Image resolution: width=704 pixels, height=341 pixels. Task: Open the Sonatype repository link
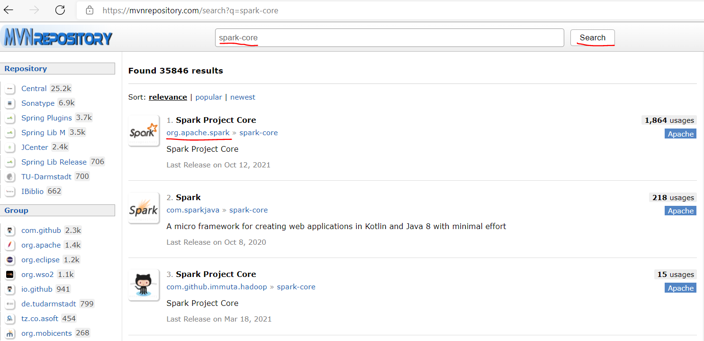click(x=38, y=103)
